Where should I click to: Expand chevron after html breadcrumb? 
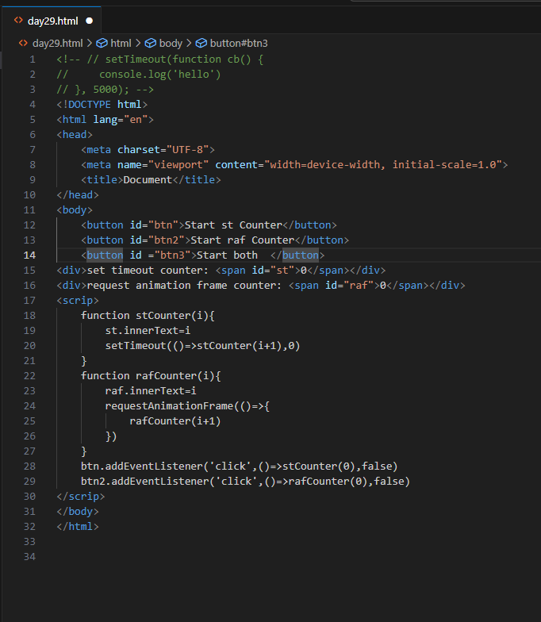pyautogui.click(x=138, y=43)
